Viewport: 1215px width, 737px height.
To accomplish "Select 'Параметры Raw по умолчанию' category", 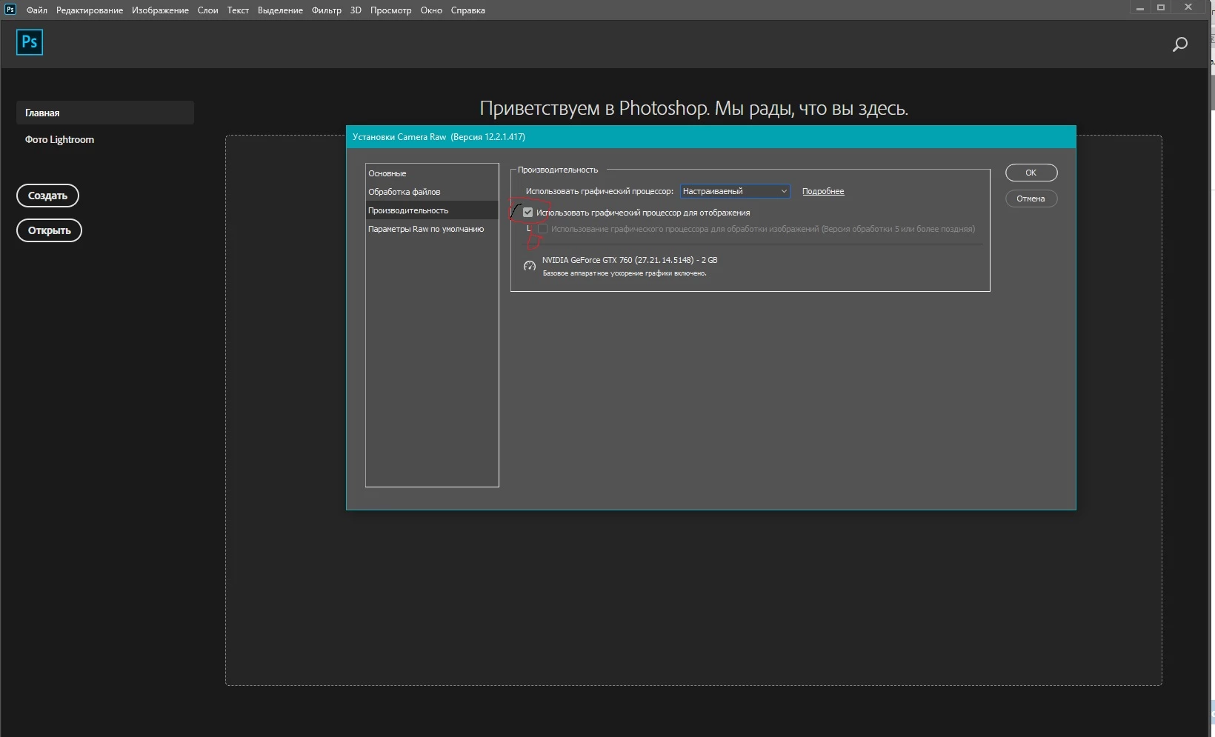I will coord(432,229).
